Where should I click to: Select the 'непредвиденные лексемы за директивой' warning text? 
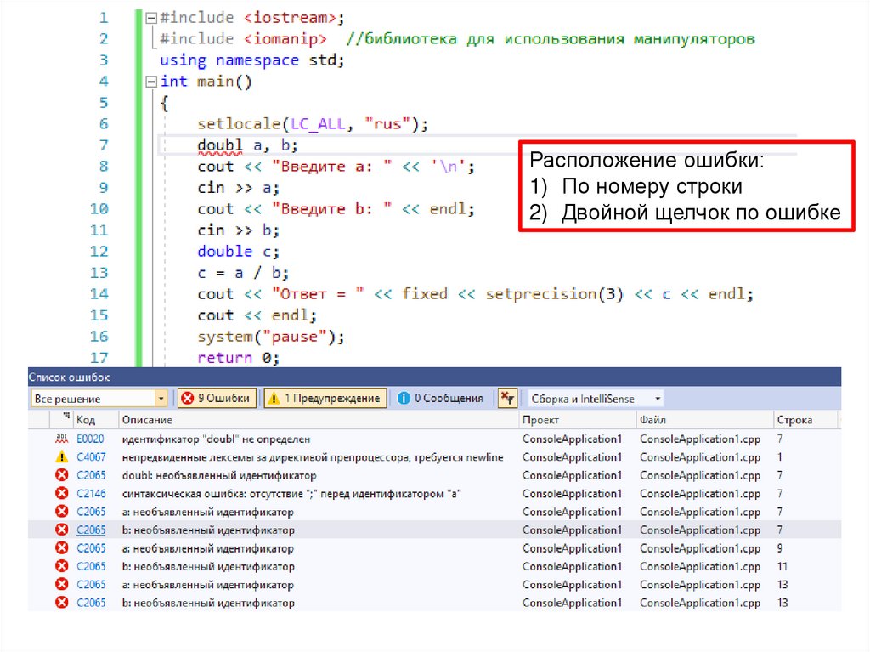click(x=313, y=457)
